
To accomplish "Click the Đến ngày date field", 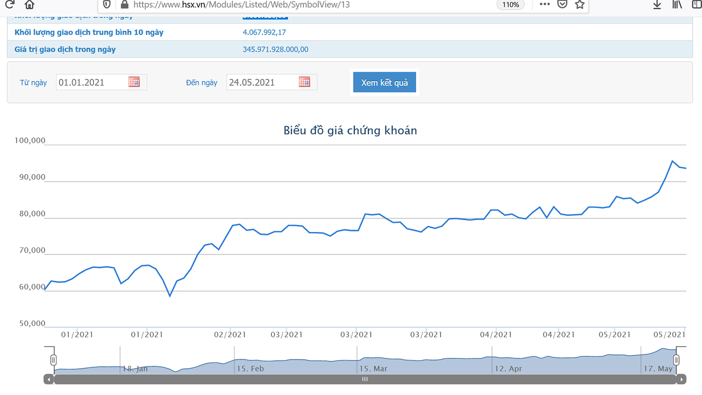I will click(x=261, y=82).
